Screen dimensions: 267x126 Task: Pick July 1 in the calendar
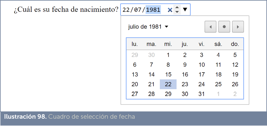tap(168, 55)
